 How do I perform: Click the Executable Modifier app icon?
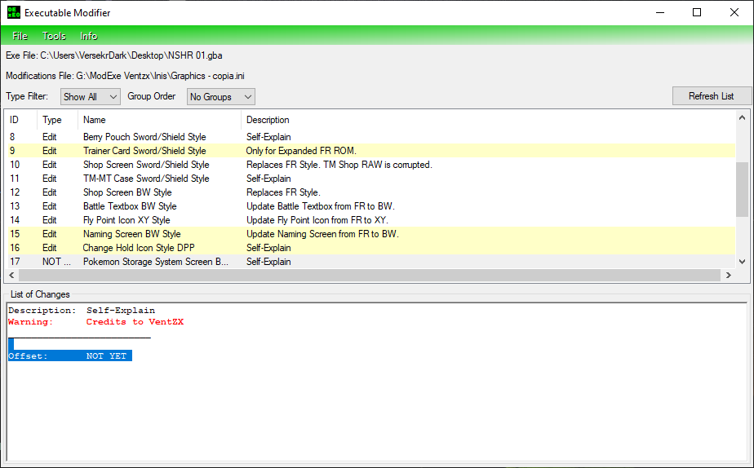coord(13,12)
